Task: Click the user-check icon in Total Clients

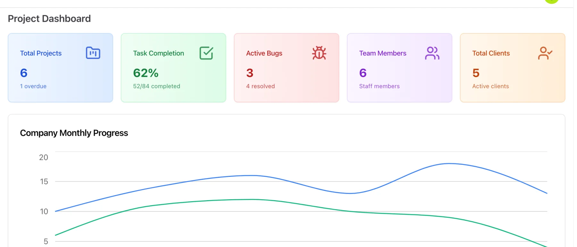Action: click(545, 53)
